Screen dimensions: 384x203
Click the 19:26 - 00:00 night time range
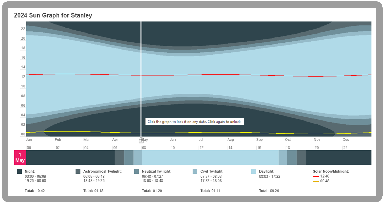click(35, 181)
